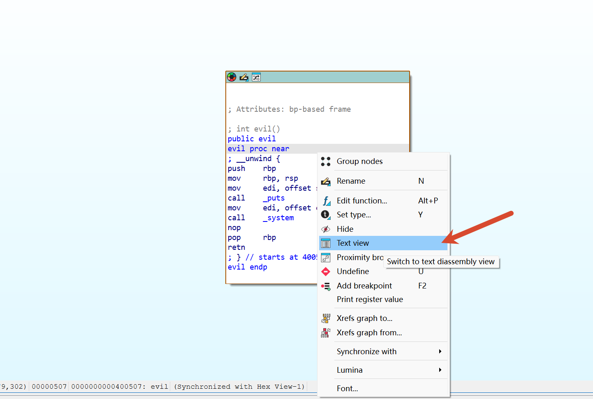Click the Rename pencil icon

coord(326,181)
